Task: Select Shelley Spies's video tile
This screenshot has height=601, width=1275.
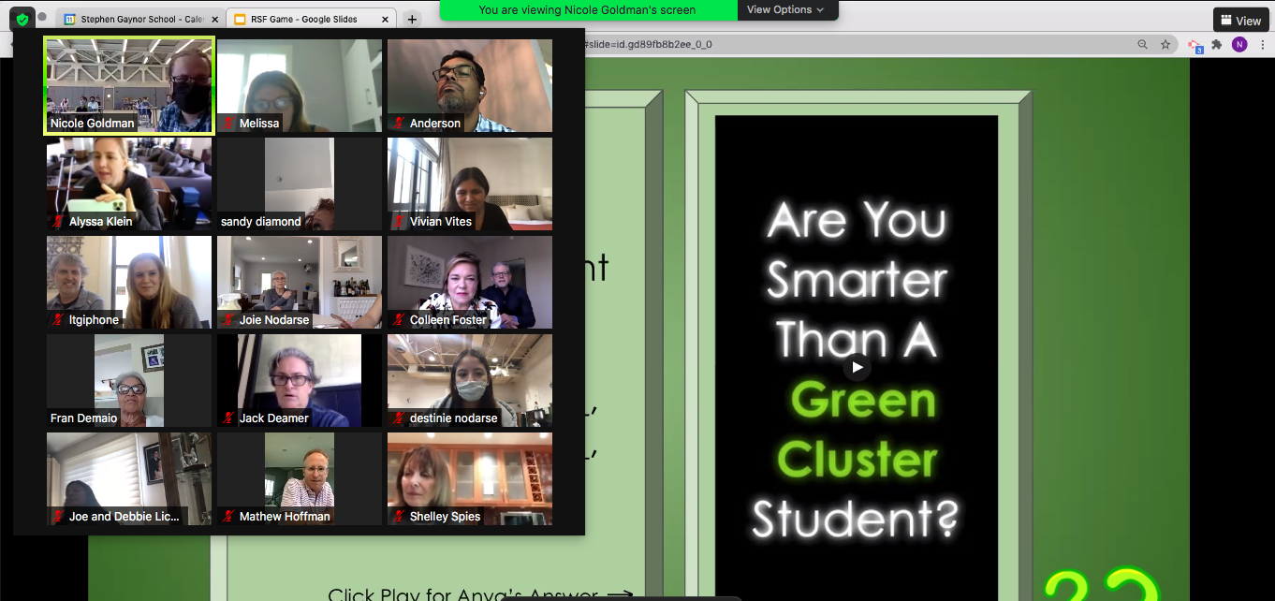Action: point(470,478)
